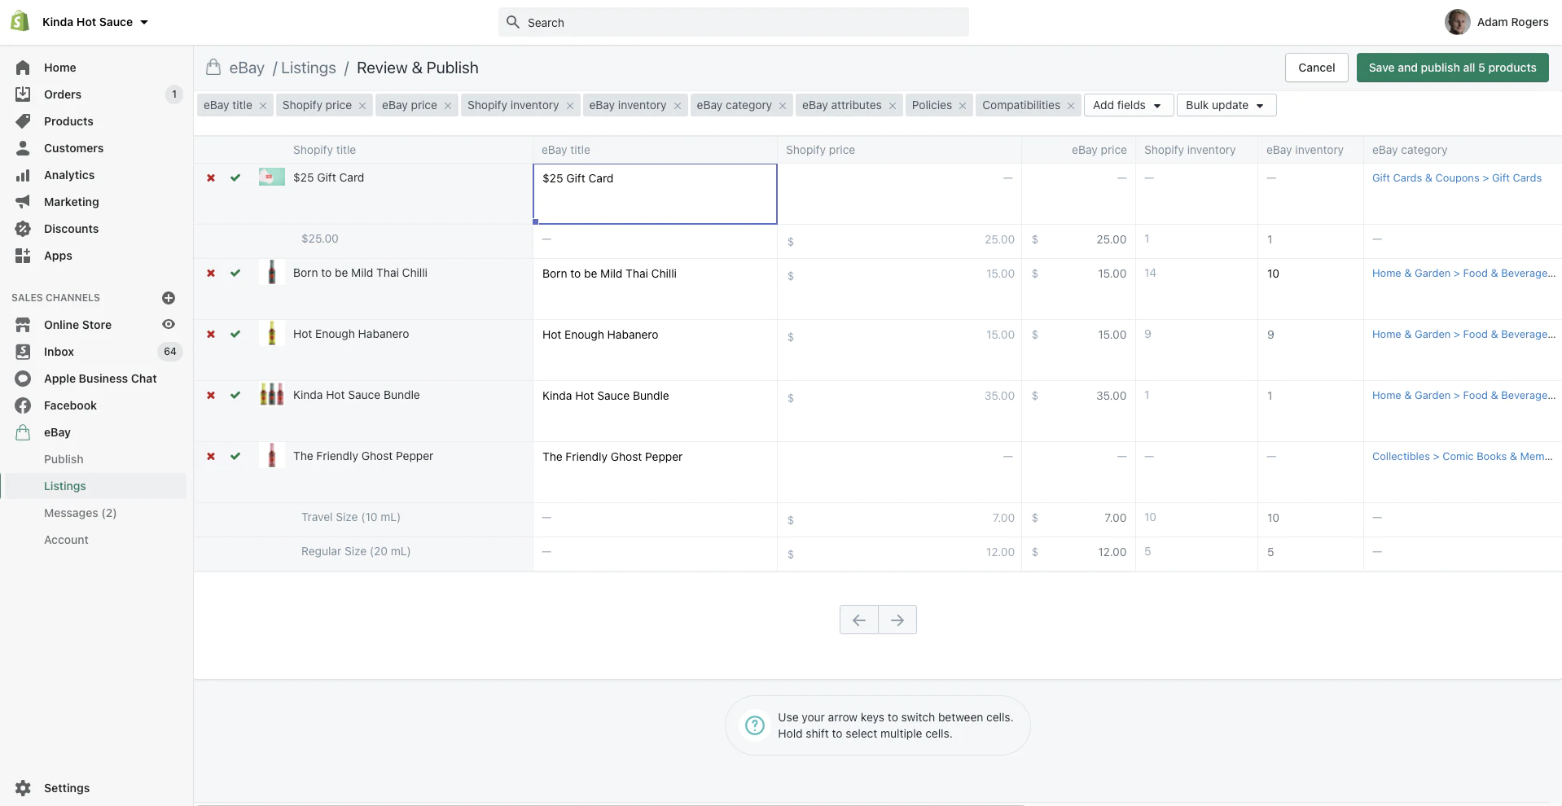Screen dimensions: 1562x806
Task: Remove the eBay inventory field tag
Action: 677,106
